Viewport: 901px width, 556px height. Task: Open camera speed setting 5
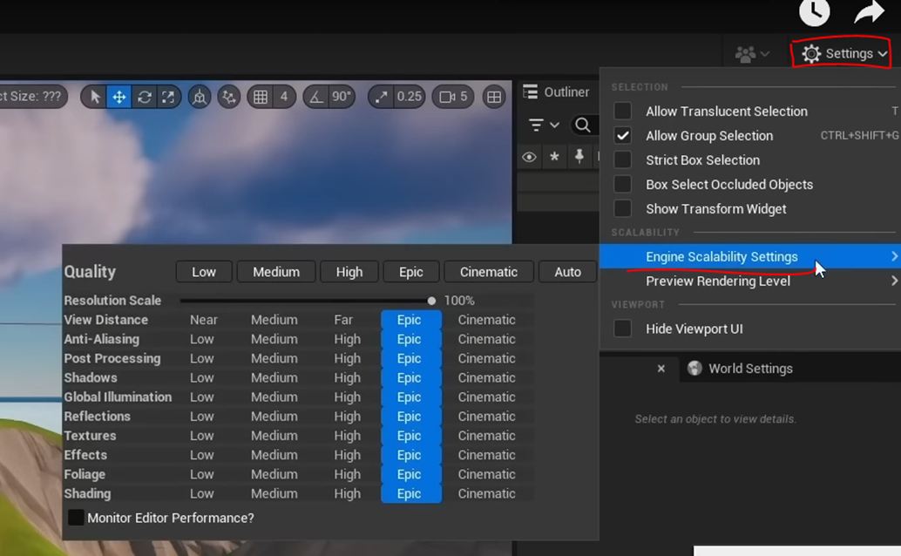[453, 97]
